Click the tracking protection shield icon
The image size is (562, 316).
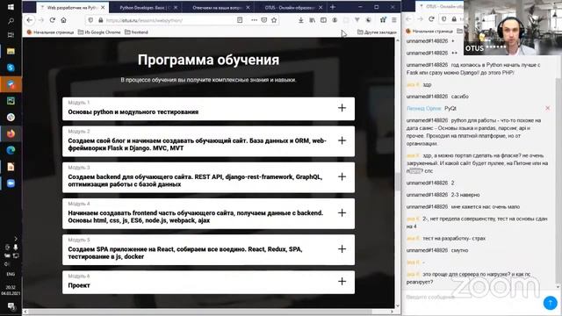90,20
